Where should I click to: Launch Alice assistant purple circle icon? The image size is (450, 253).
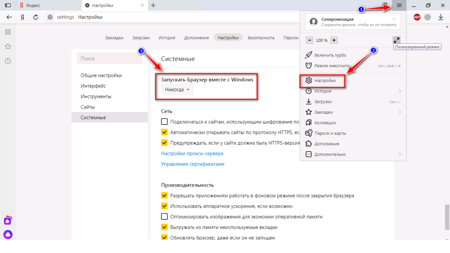pyautogui.click(x=8, y=235)
